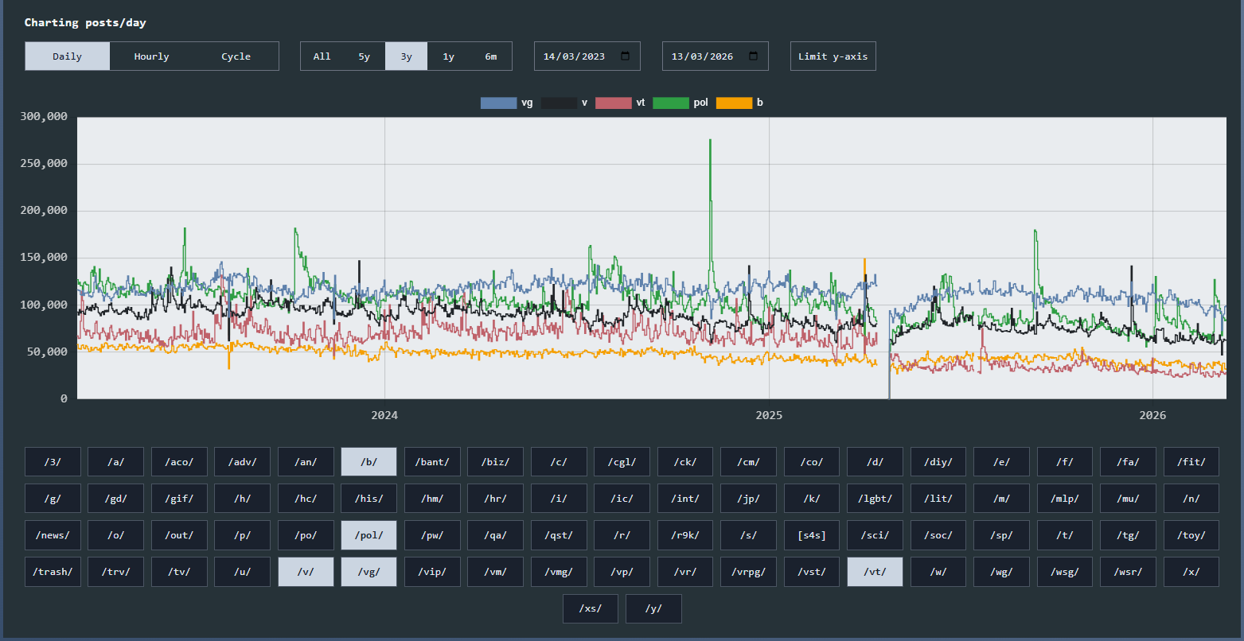Image resolution: width=1244 pixels, height=641 pixels.
Task: Enable the /g/ board button
Action: coord(53,499)
